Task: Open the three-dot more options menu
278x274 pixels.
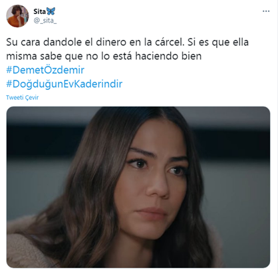Action: [x=266, y=11]
